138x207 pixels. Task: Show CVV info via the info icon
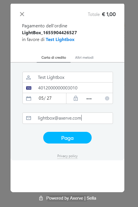(x=107, y=98)
